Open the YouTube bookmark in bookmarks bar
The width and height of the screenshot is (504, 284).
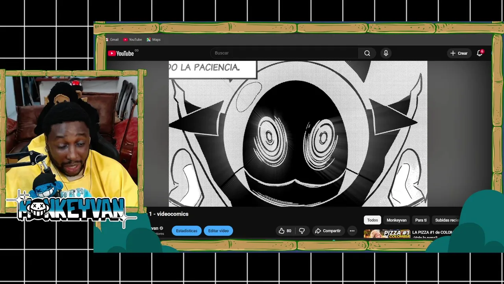point(132,39)
